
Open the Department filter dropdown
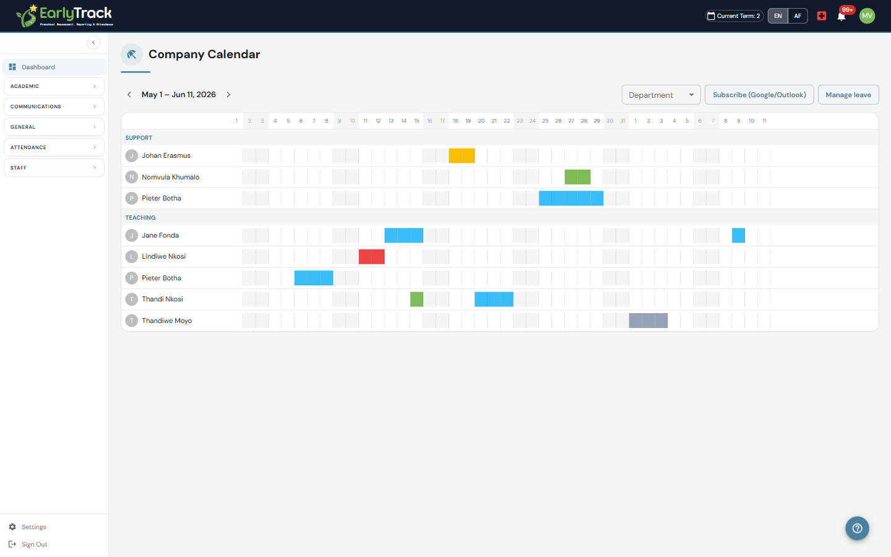tap(661, 95)
